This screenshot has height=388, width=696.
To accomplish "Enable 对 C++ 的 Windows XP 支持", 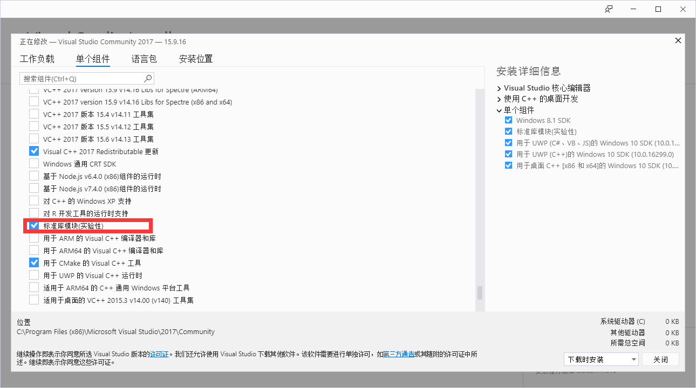I will (34, 201).
